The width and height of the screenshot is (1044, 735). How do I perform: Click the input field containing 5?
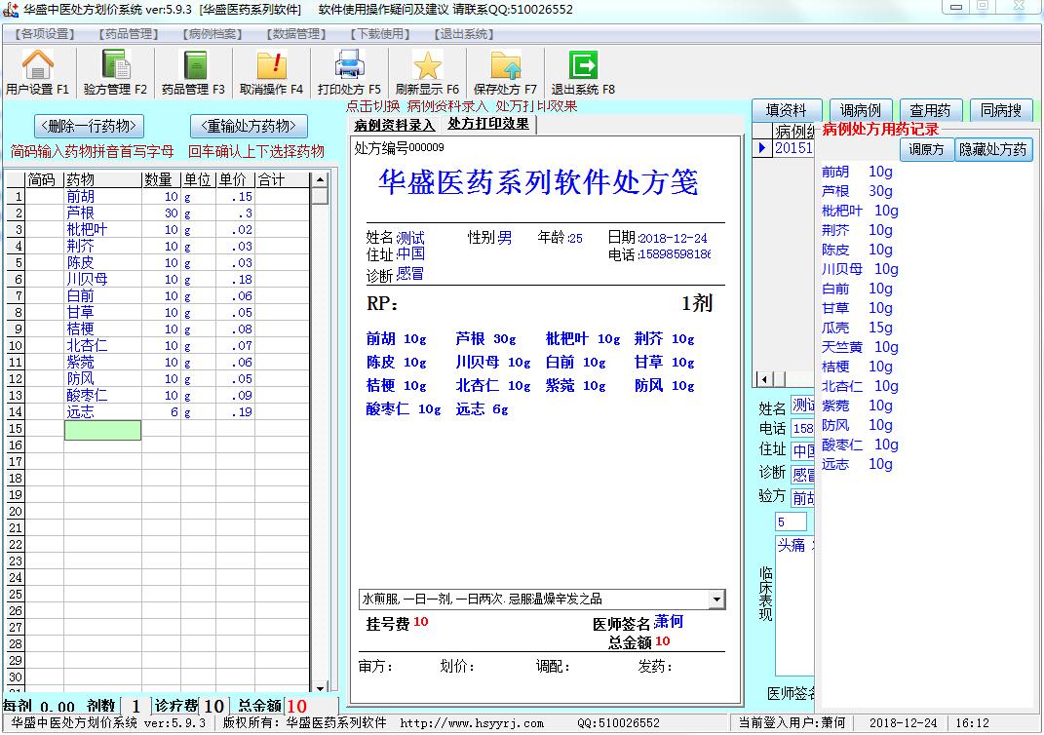coord(792,522)
